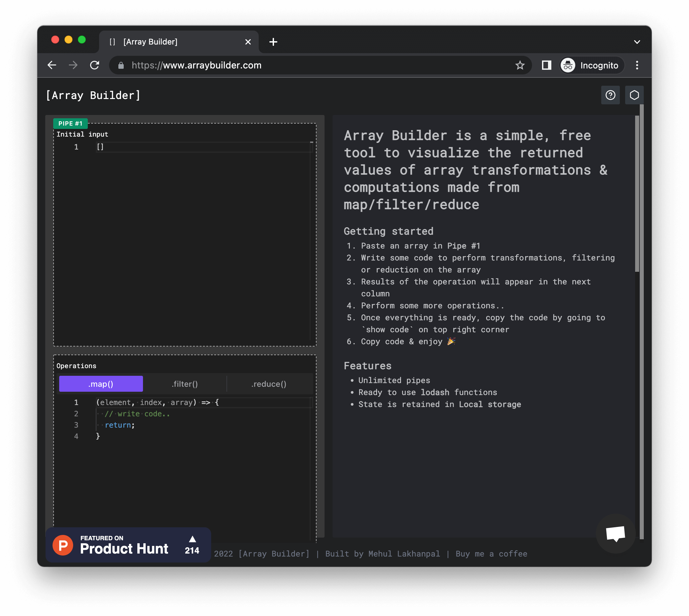The width and height of the screenshot is (689, 616).
Task: Open a new tab with the plus button
Action: click(x=273, y=42)
